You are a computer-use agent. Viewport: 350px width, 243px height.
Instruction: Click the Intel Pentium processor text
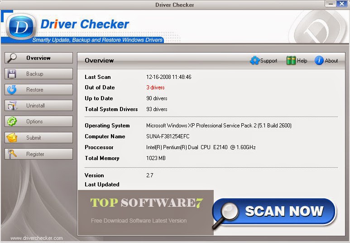[x=201, y=147]
